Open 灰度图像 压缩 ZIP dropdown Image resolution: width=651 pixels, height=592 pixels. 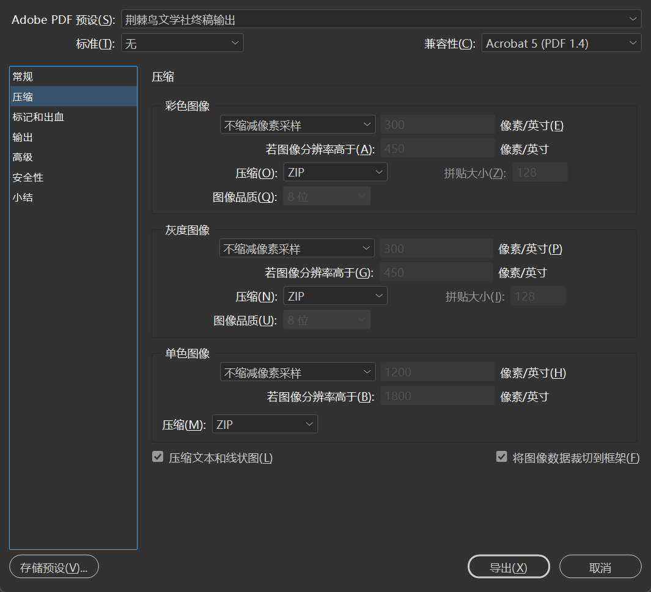pyautogui.click(x=335, y=296)
